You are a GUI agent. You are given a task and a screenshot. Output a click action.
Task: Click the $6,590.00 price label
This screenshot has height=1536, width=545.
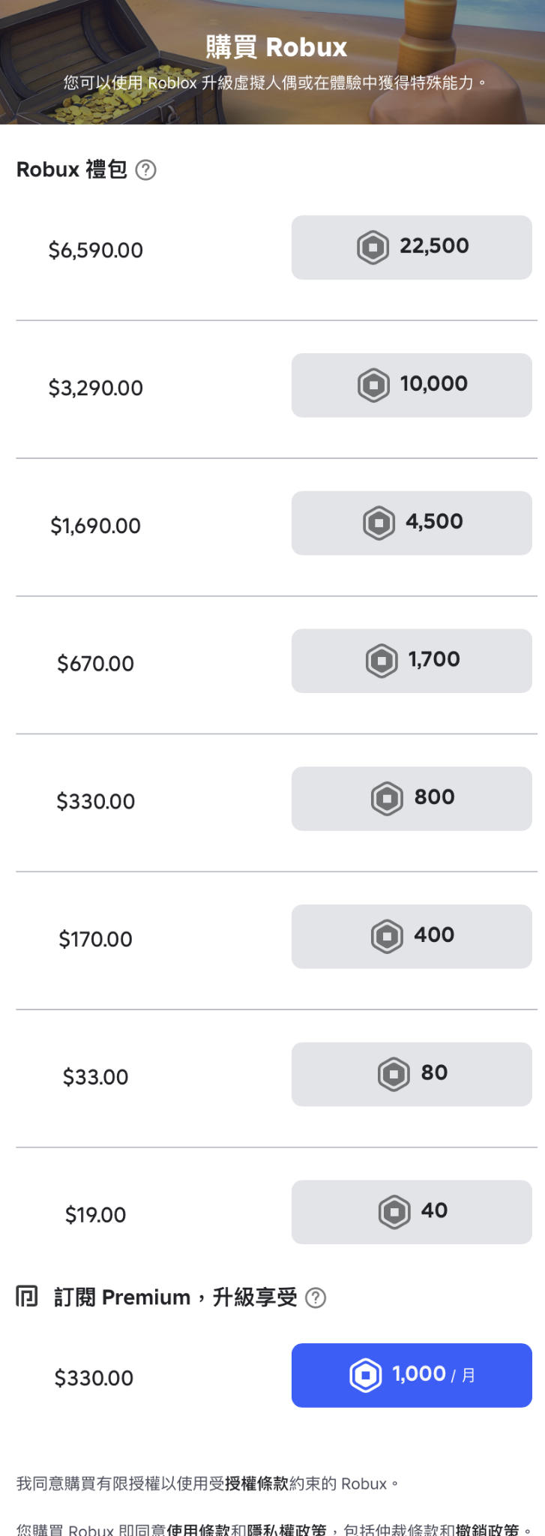[x=96, y=250]
